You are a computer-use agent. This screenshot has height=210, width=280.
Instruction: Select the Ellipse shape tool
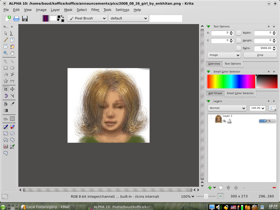(x=12, y=68)
